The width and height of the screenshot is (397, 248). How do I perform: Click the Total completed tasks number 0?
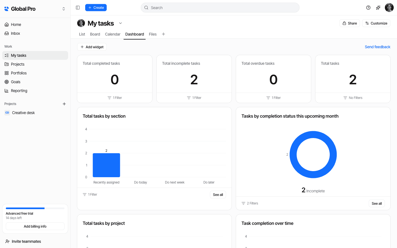point(115,80)
